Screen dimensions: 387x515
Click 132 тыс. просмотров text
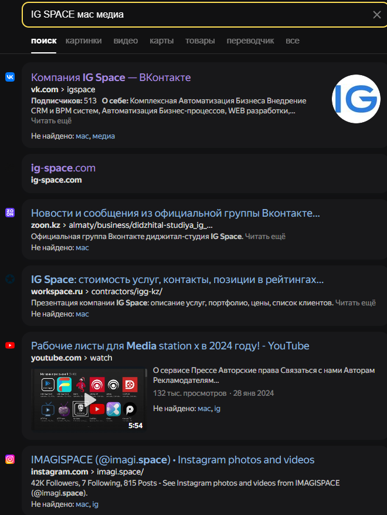[189, 393]
